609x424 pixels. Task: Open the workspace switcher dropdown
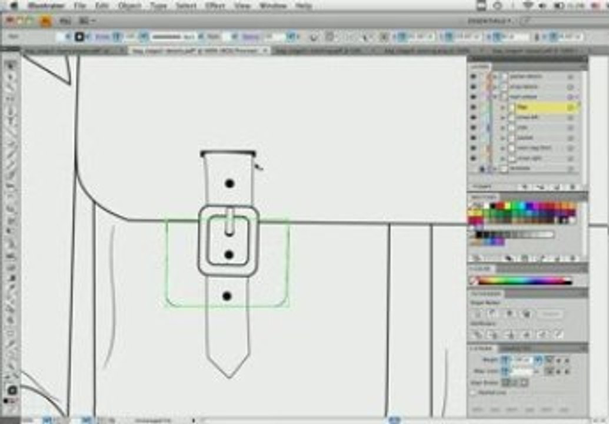(x=488, y=21)
